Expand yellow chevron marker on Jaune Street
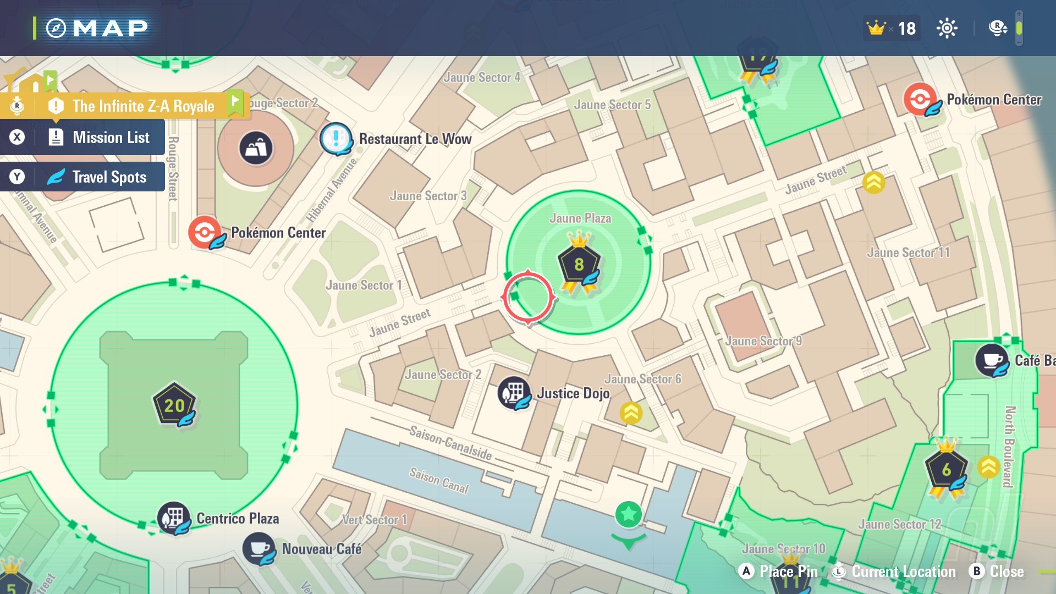The width and height of the screenshot is (1056, 594). pos(873,183)
